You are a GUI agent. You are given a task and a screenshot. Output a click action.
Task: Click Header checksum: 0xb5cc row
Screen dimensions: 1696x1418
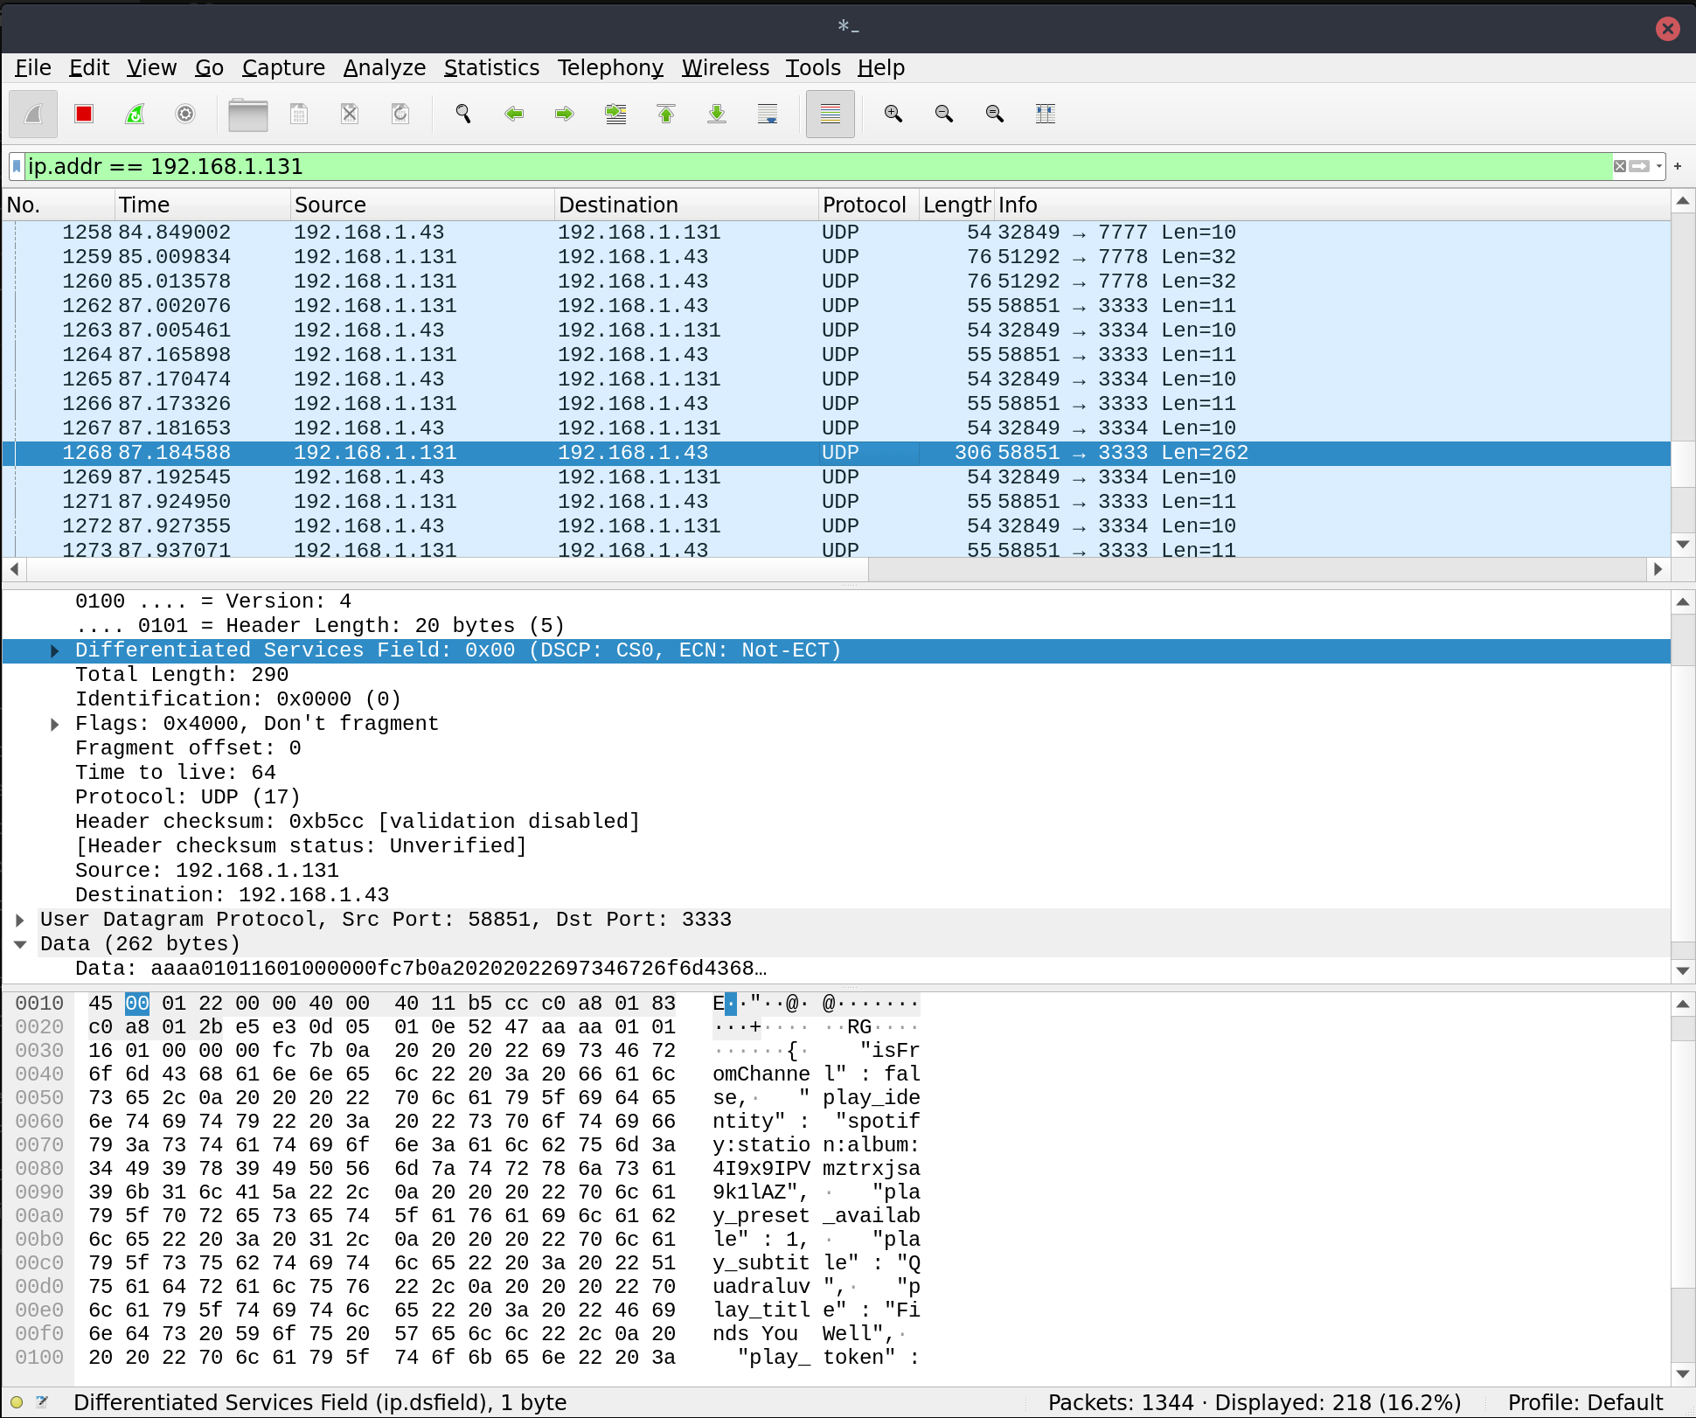(836, 822)
